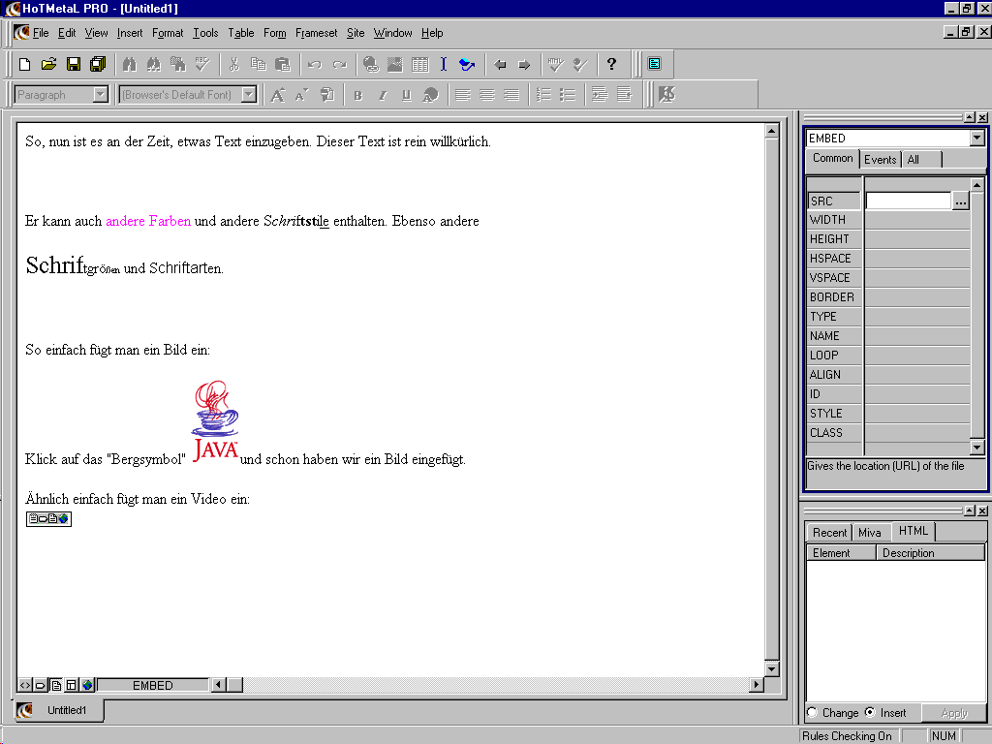Switch to the Events tab
The height and width of the screenshot is (744, 992).
[x=880, y=160]
